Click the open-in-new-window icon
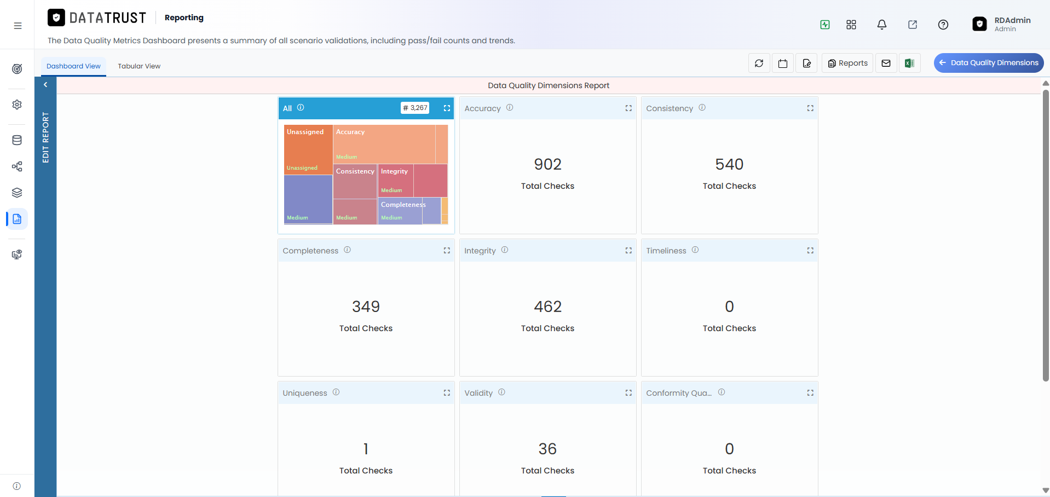The width and height of the screenshot is (1050, 497). [x=913, y=25]
